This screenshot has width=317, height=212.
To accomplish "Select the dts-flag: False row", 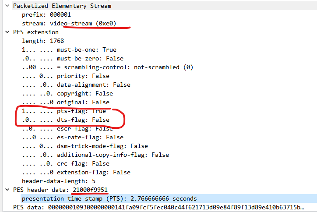I will tap(66, 120).
